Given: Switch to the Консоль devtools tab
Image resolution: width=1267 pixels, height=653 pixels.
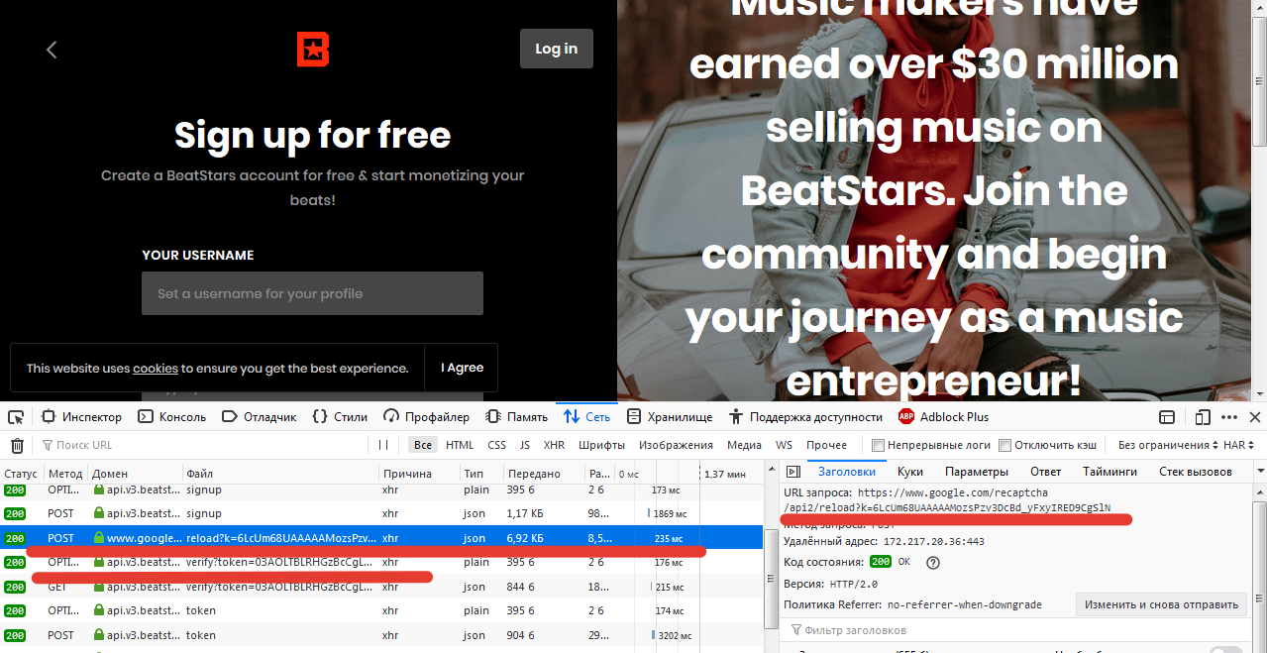Looking at the screenshot, I should [x=172, y=417].
